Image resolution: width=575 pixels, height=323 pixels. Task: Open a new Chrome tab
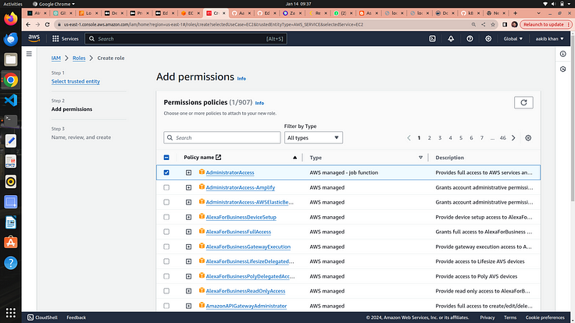[x=515, y=13]
